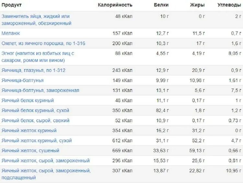Open the подслащенный frozen yolk link
Image resolution: width=243 pixels, height=183 pixels.
tap(46, 174)
